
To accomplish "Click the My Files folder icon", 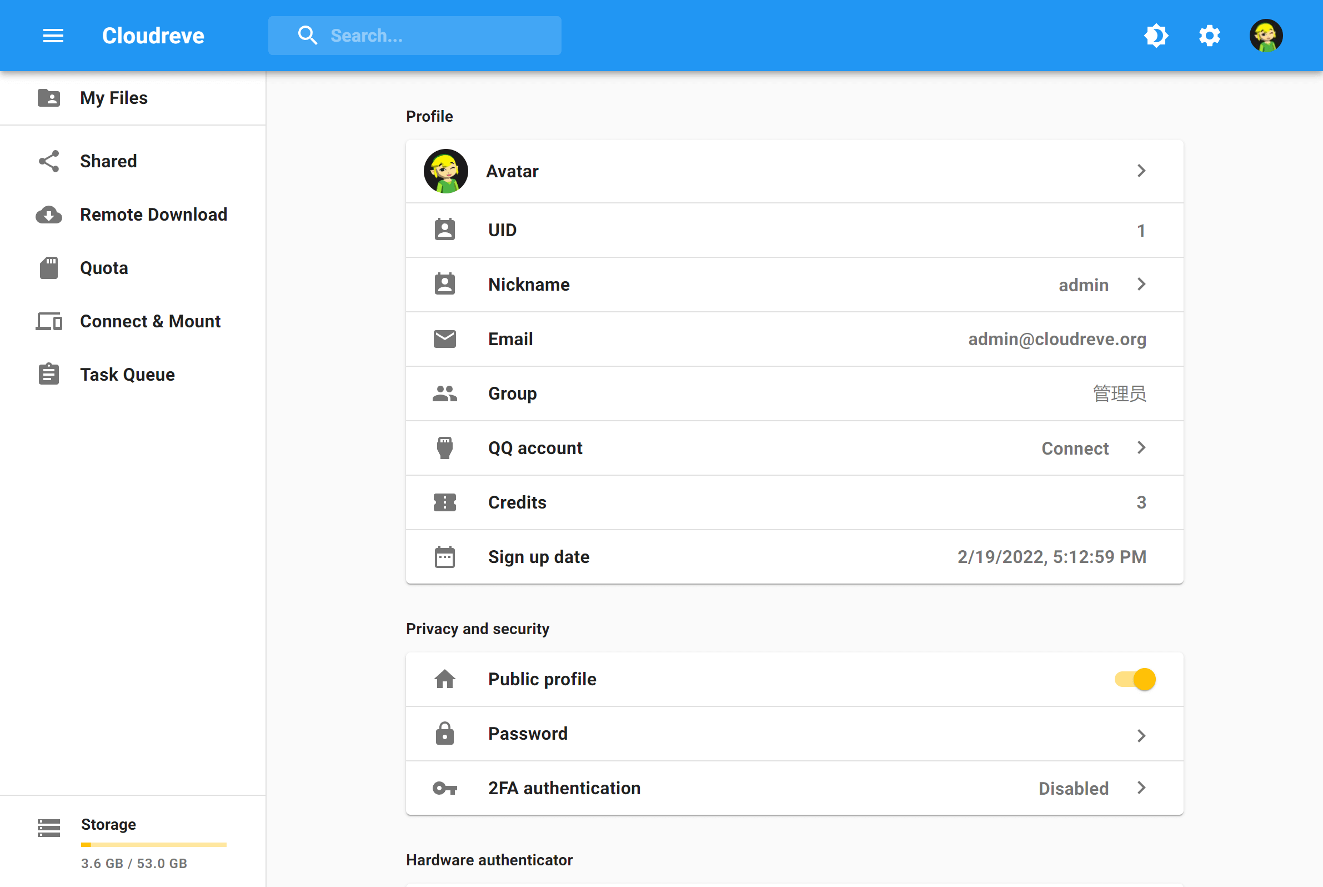I will pos(49,98).
